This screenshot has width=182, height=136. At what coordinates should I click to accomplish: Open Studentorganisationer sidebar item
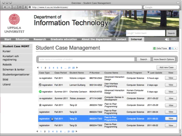[x=16, y=75]
